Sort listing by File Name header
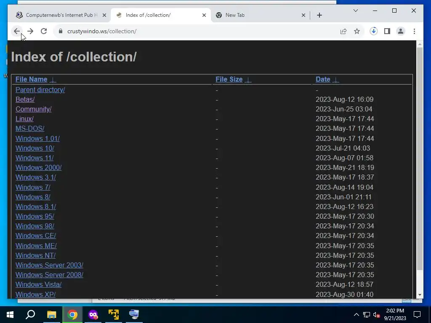431x323 pixels. (31, 79)
